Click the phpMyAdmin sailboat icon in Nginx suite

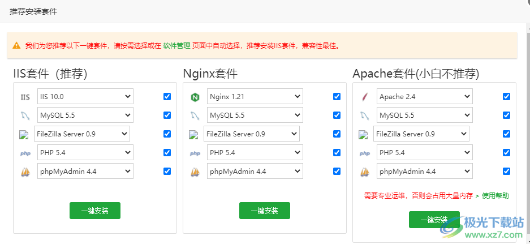tap(195, 172)
